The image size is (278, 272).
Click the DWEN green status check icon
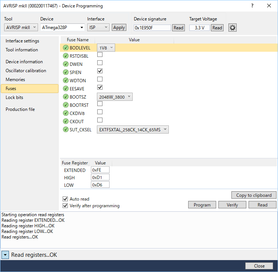point(66,64)
